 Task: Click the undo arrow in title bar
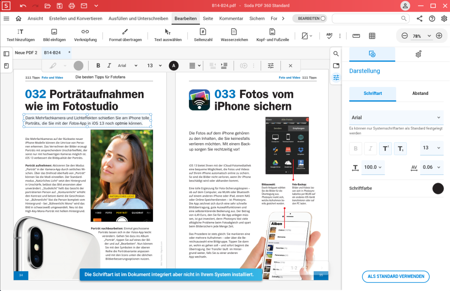[23, 6]
